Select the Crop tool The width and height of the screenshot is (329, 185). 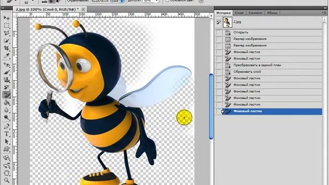(7, 48)
